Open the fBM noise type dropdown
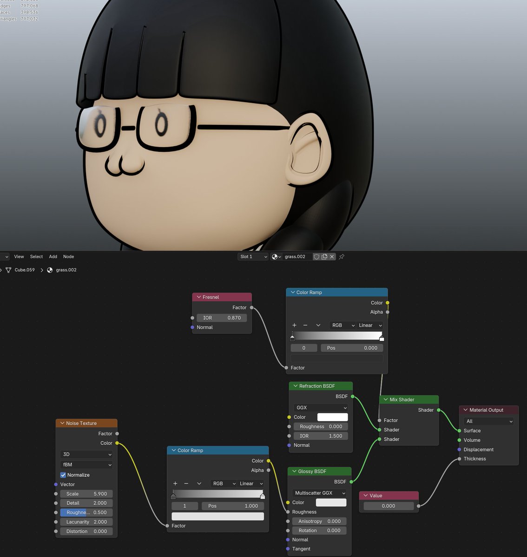Image resolution: width=527 pixels, height=557 pixels. (x=86, y=465)
